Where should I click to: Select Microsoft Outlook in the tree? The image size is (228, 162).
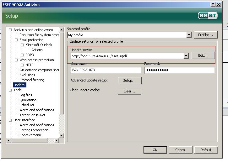point(39,45)
